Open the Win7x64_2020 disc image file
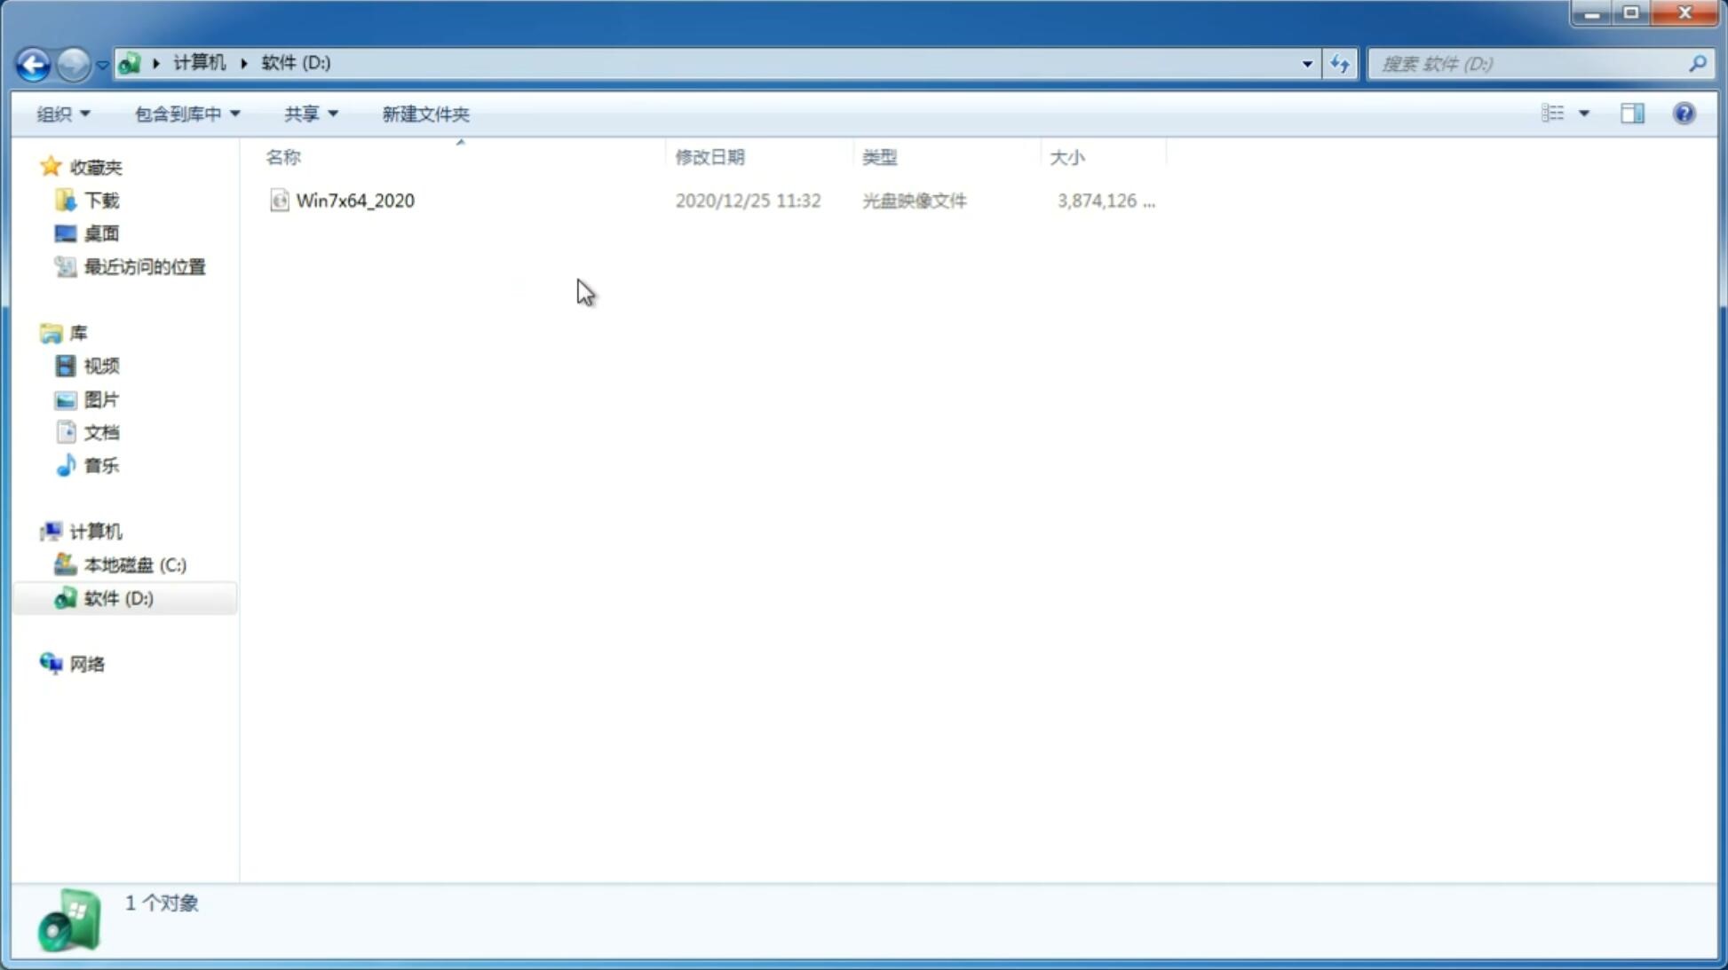 (x=353, y=201)
